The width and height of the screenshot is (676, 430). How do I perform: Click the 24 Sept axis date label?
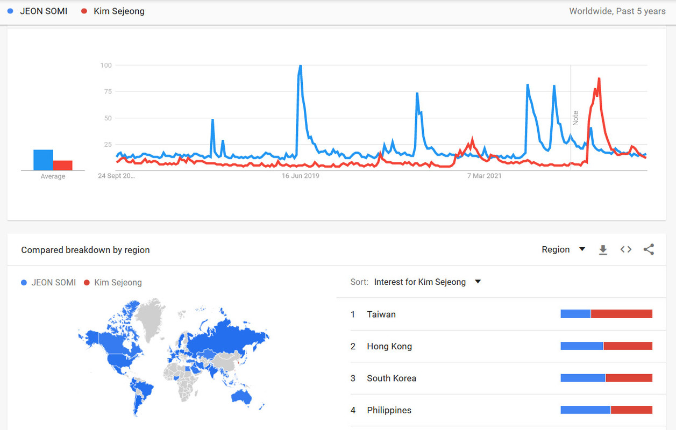(117, 176)
